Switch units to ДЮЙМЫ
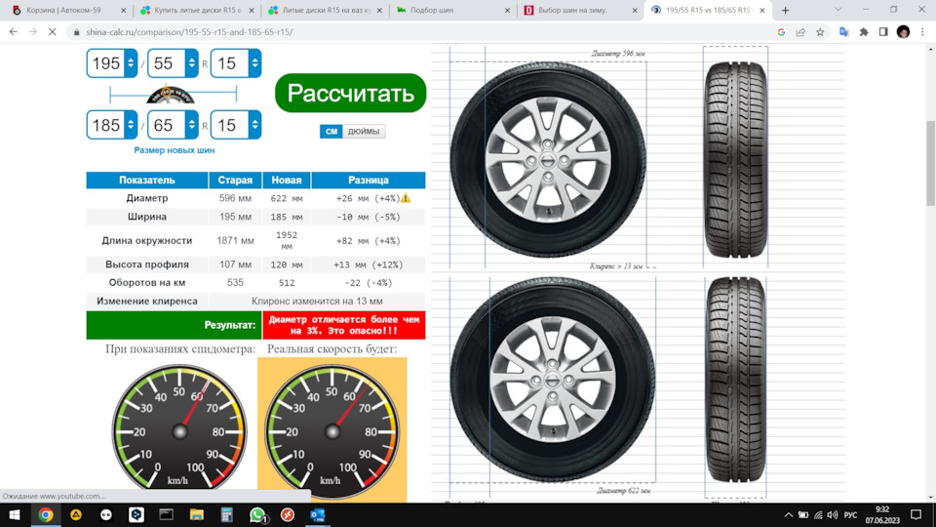The width and height of the screenshot is (936, 527). pos(364,132)
